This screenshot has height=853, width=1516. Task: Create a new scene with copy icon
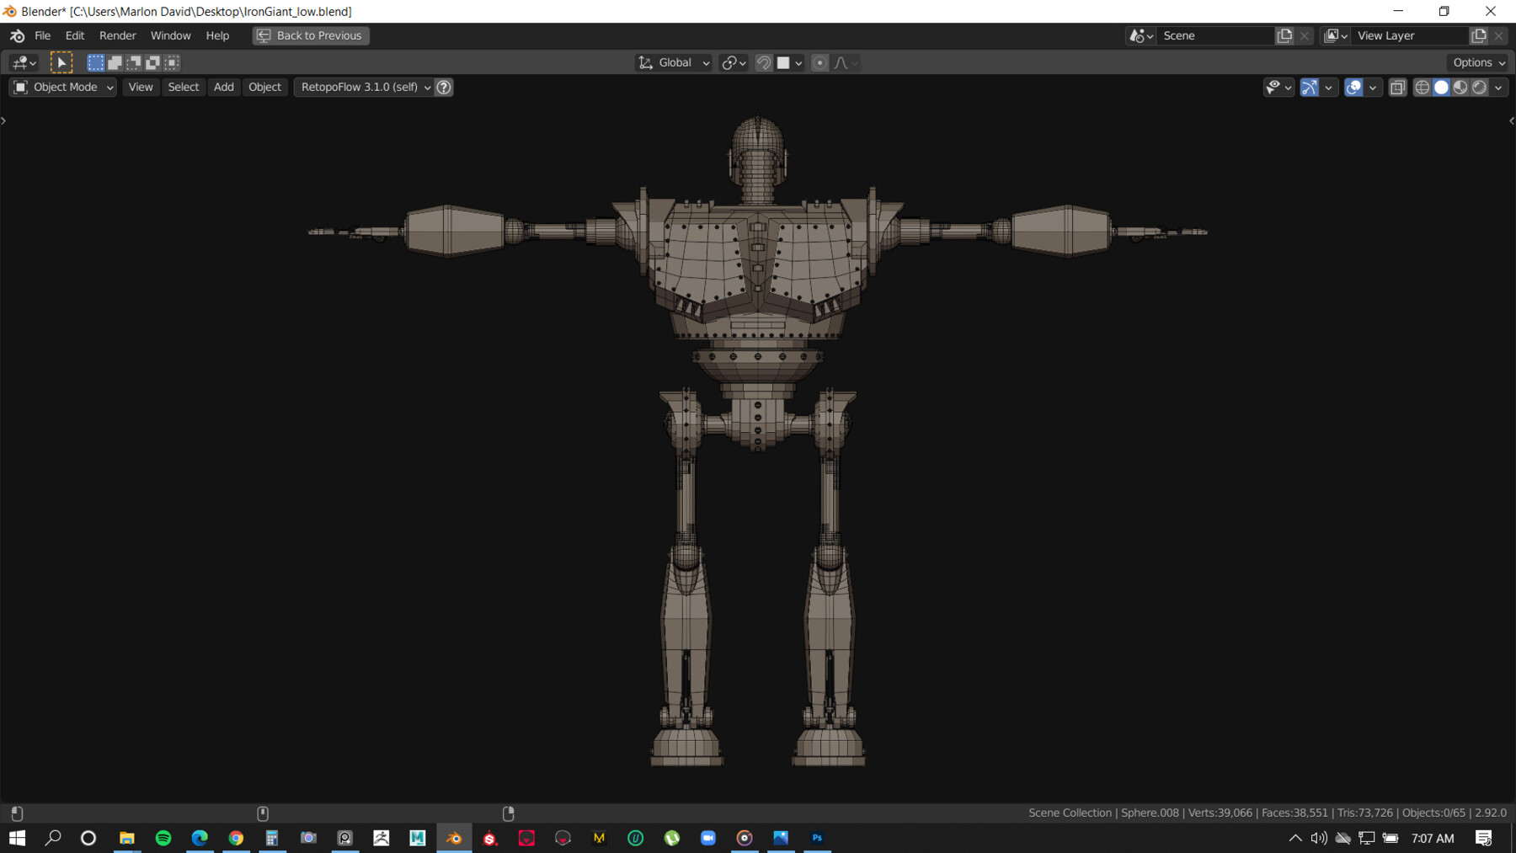point(1284,35)
